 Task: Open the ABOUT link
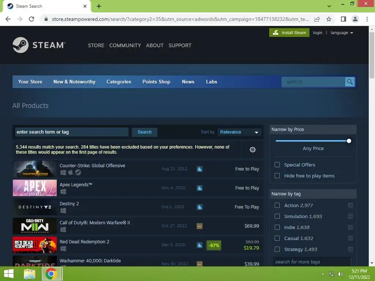155,45
